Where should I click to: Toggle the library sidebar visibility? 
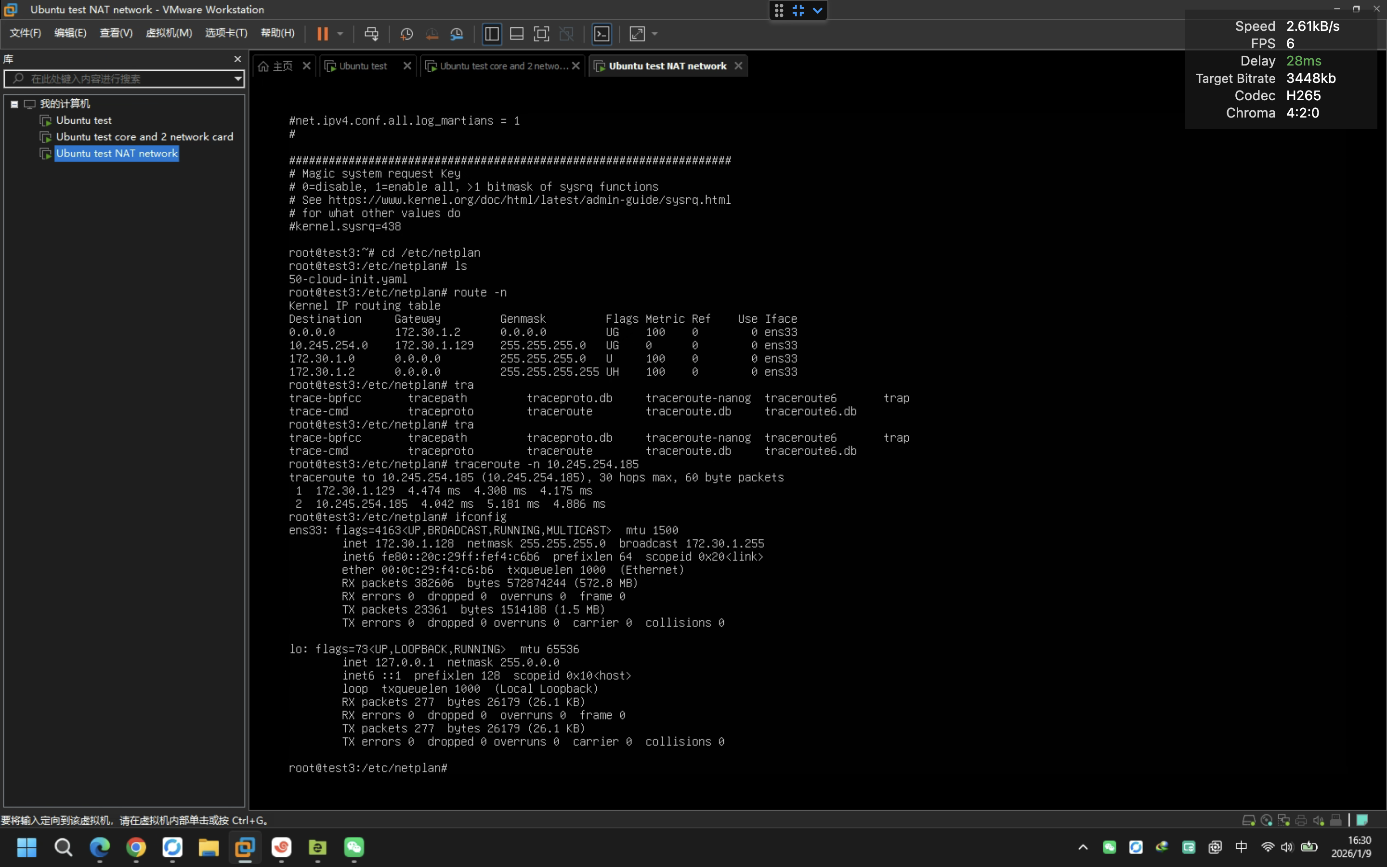click(492, 34)
